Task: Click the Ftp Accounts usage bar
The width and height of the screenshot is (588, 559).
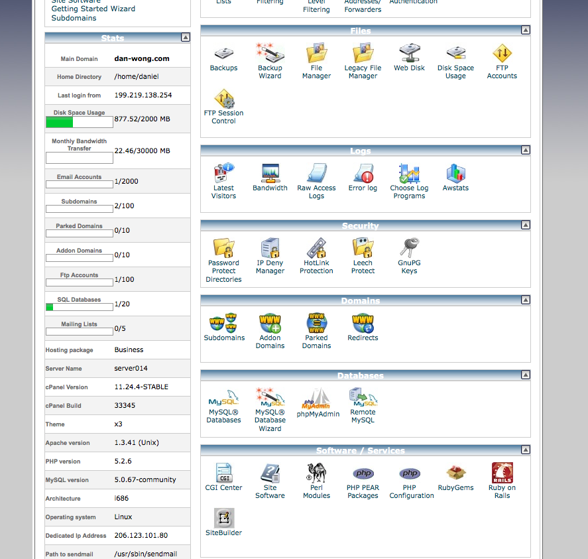Action: [79, 282]
